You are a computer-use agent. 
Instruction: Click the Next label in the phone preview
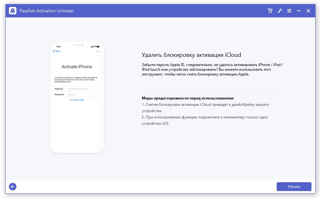98,51
